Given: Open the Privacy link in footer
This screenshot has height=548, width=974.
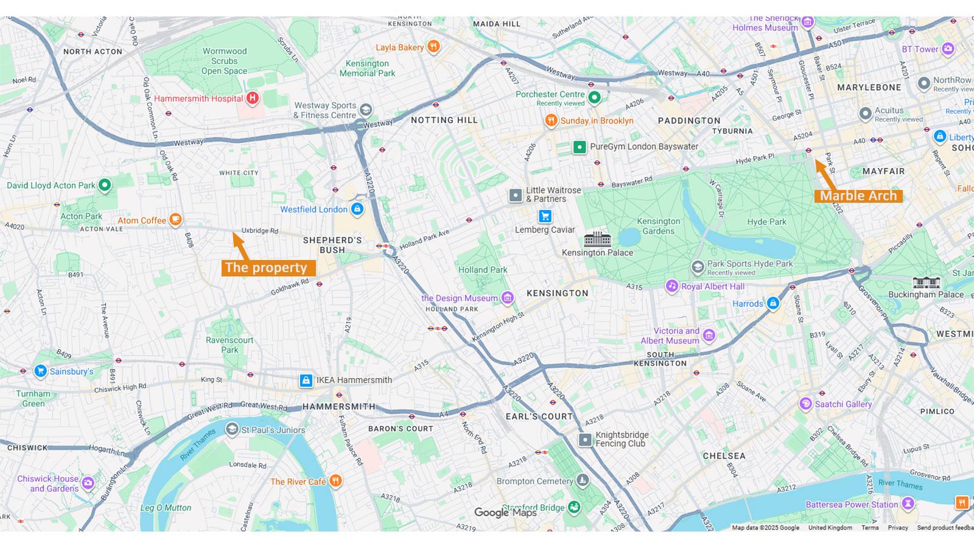Looking at the screenshot, I should pyautogui.click(x=898, y=528).
